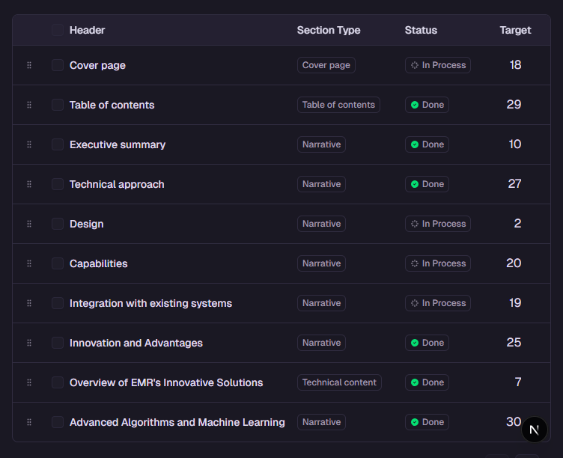Open Section Type dropdown for Executive summary
The width and height of the screenshot is (563, 458).
tap(321, 144)
